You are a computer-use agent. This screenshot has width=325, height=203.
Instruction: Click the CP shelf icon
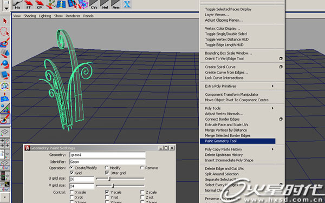tap(40, 4)
